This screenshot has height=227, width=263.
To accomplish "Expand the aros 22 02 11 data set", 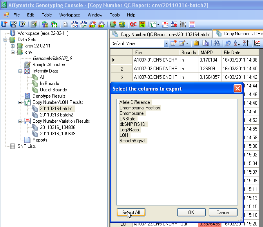I will click(x=13, y=46).
